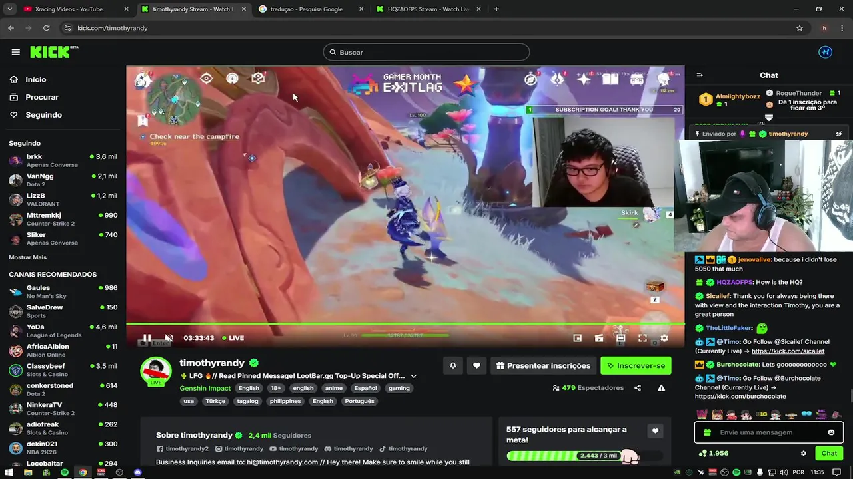Open mini player picture-in-picture

[x=578, y=338]
